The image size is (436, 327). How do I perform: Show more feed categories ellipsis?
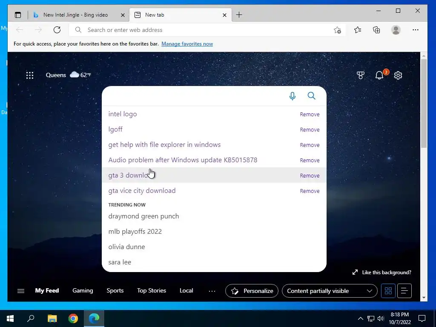point(212,291)
